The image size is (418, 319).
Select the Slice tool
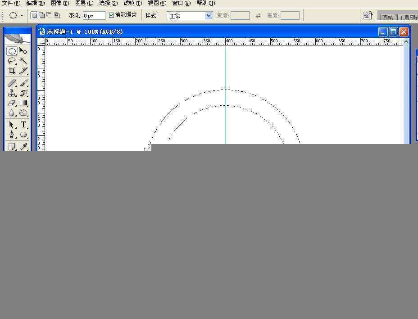tap(23, 71)
